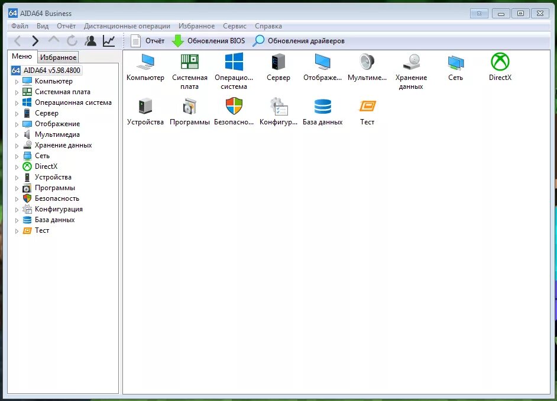Expand the DirectX tree node
Viewport: 557px width, 401px height.
click(17, 167)
